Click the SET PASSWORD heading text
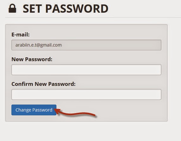The width and height of the screenshot is (181, 141). (x=65, y=9)
